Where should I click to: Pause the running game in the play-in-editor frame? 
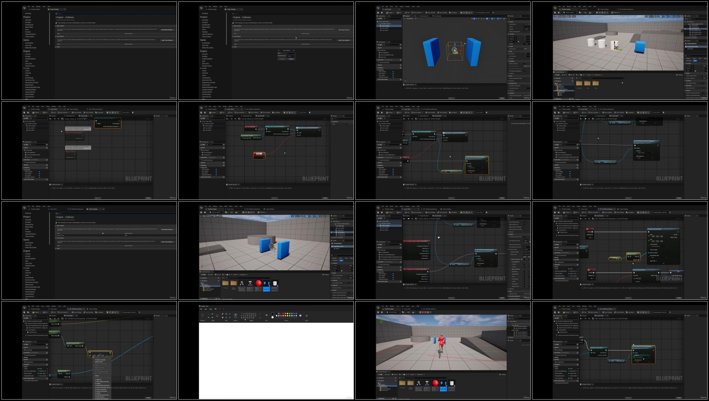click(x=420, y=312)
